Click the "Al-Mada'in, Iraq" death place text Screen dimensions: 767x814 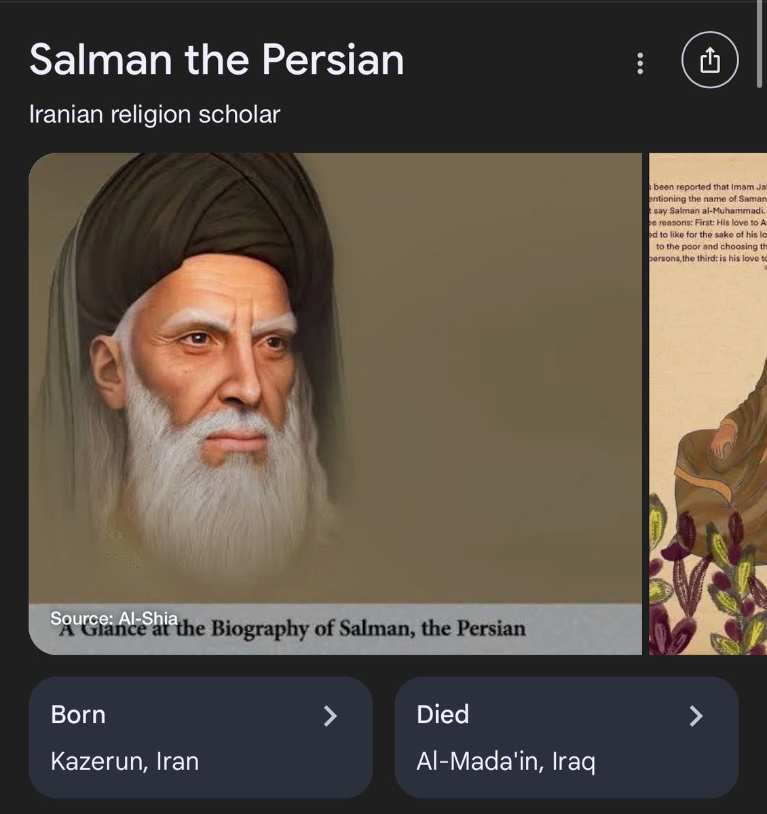506,761
